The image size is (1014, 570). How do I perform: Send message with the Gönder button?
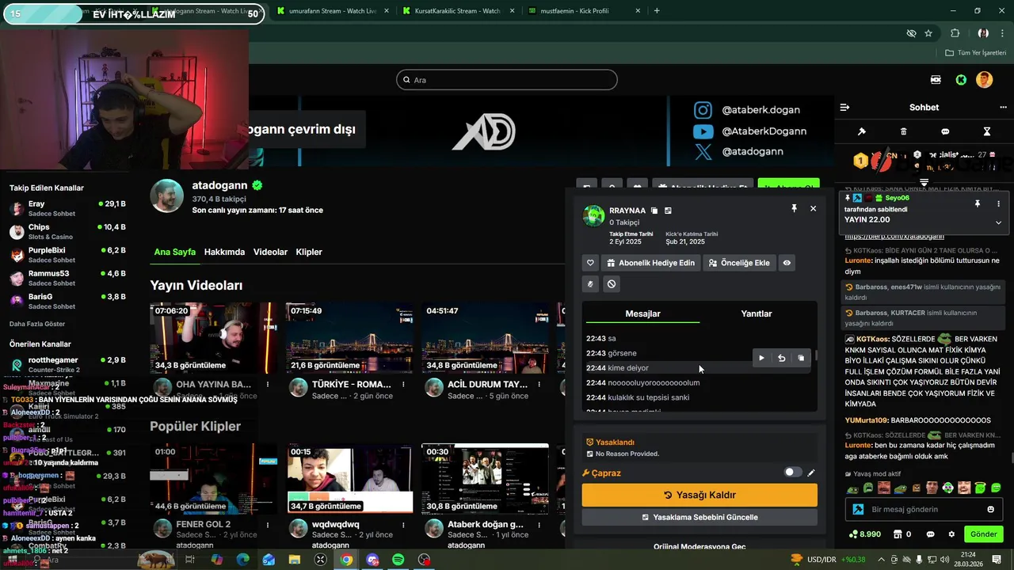(983, 534)
